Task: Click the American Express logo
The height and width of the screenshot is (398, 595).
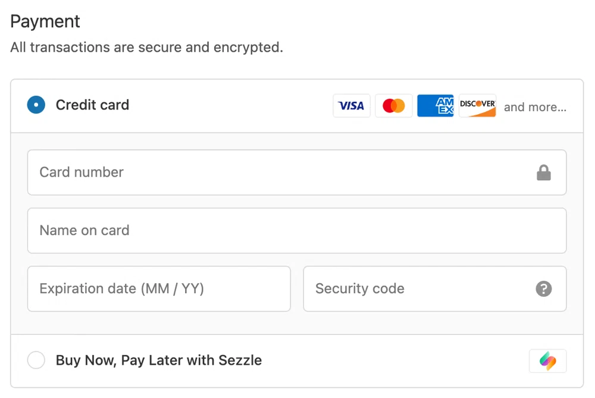Action: coord(436,106)
